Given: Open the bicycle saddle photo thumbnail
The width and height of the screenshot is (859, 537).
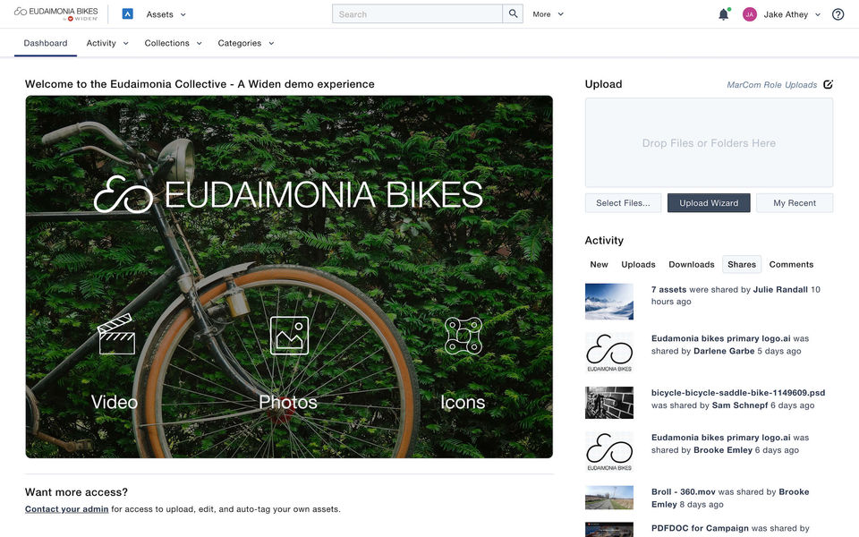Looking at the screenshot, I should pyautogui.click(x=609, y=403).
